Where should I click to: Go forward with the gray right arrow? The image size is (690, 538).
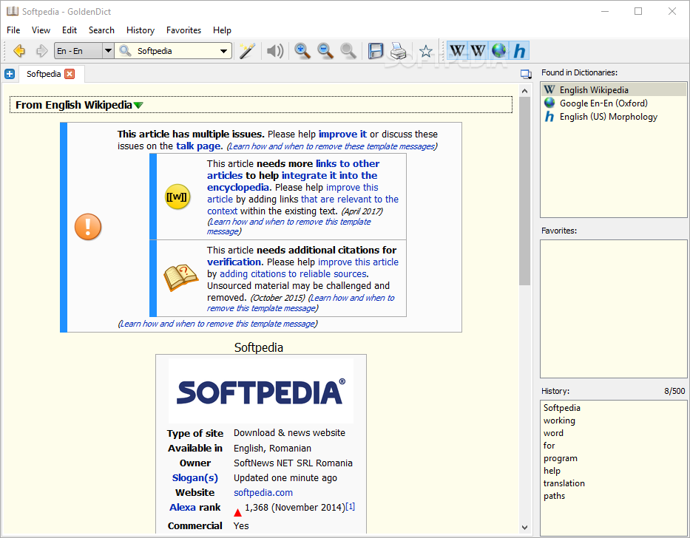(41, 51)
